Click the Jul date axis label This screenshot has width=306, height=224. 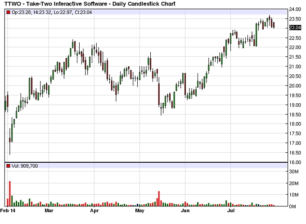[231, 210]
